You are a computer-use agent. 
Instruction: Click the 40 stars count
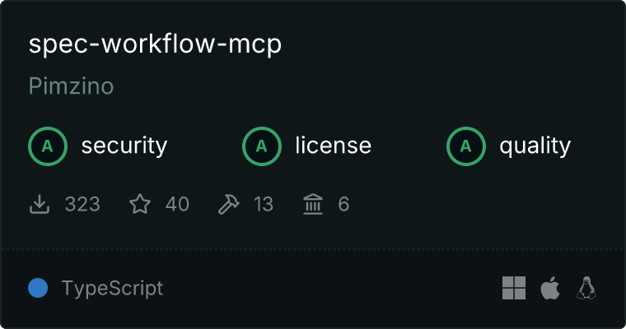coord(177,204)
